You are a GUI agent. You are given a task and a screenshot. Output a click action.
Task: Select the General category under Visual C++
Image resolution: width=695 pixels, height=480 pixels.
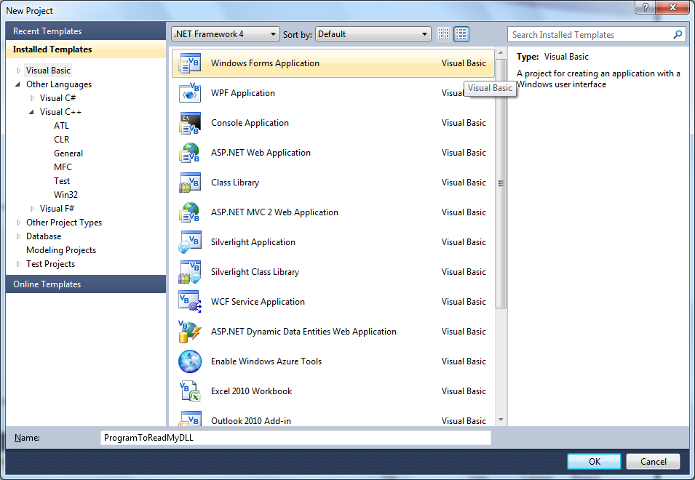coord(68,153)
